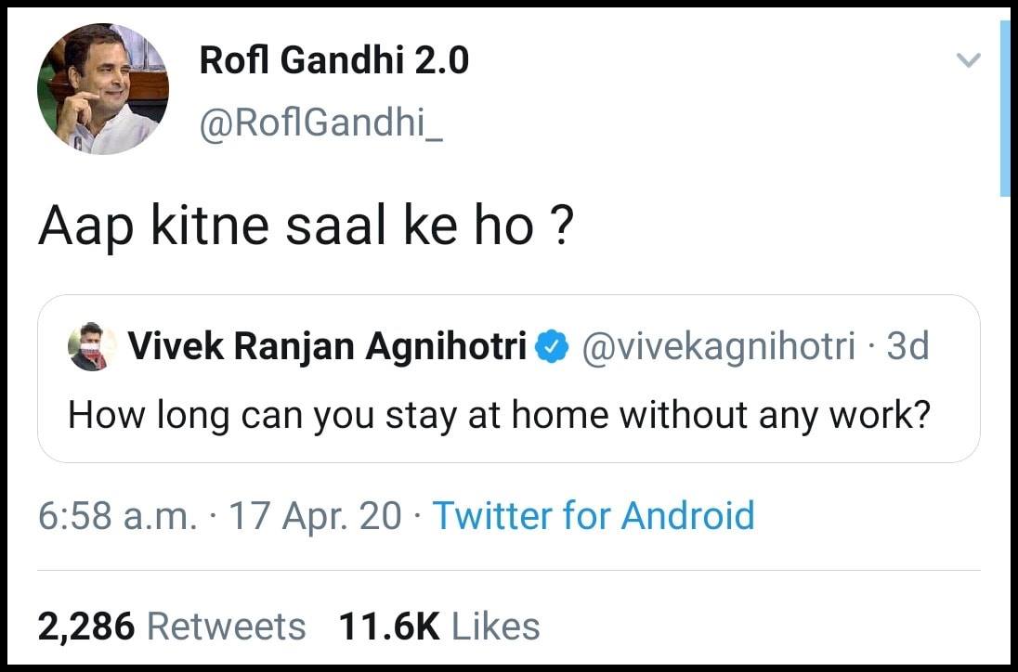The width and height of the screenshot is (1018, 672).
Task: View the 2,286 Retweets list
Action: (x=172, y=627)
